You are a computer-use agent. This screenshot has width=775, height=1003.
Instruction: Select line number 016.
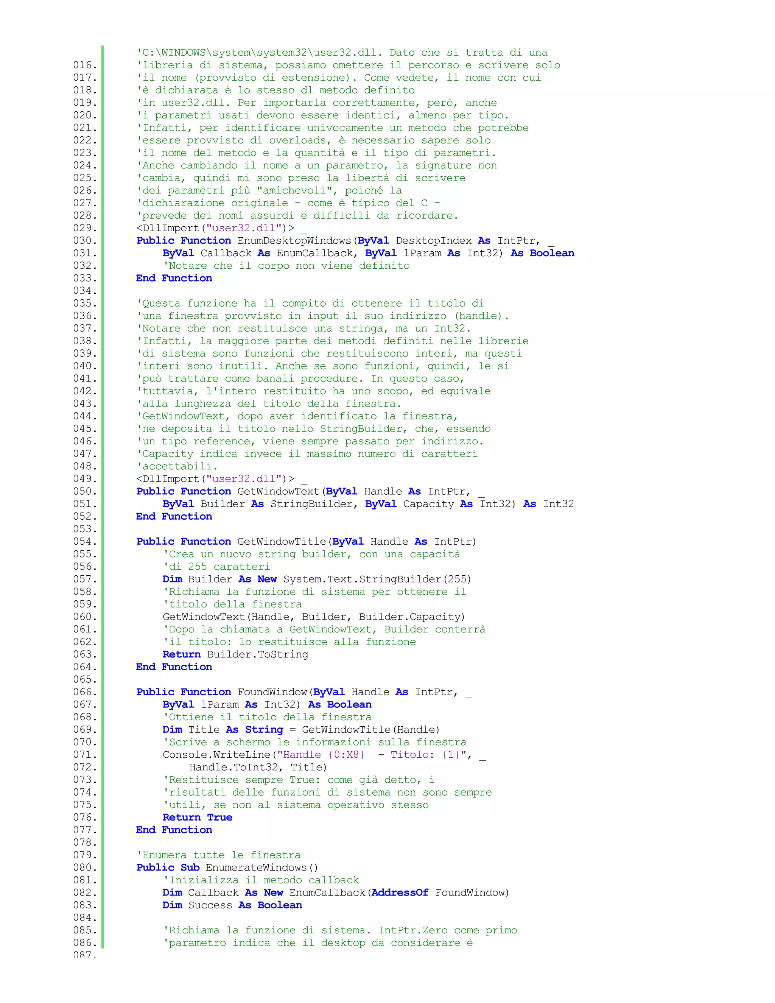(x=85, y=65)
